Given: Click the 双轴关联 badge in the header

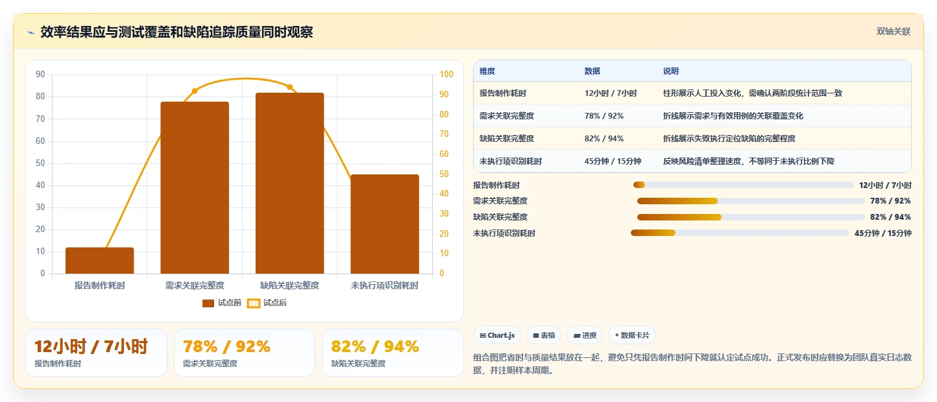Looking at the screenshot, I should pos(894,31).
